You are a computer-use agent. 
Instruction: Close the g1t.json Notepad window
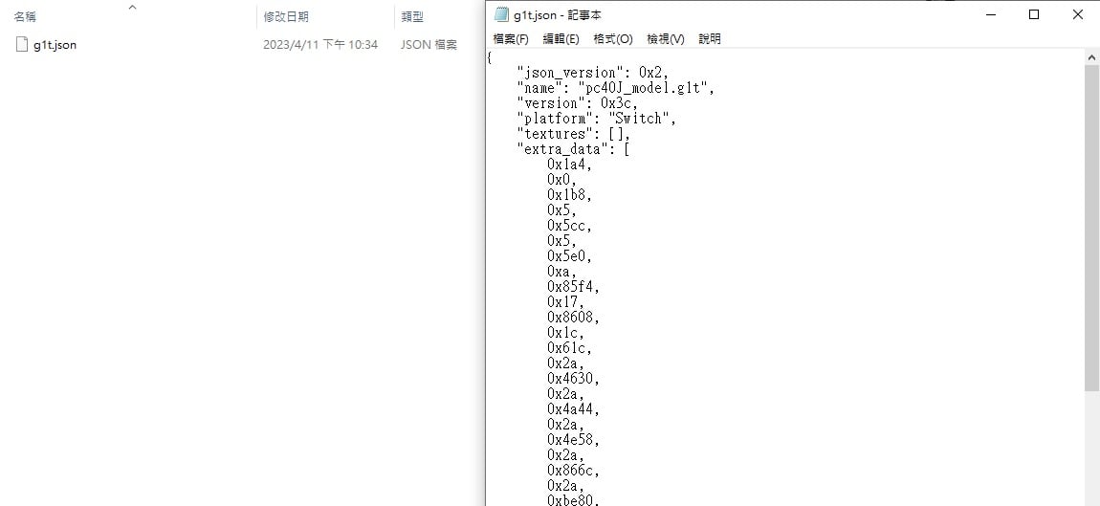coord(1078,14)
